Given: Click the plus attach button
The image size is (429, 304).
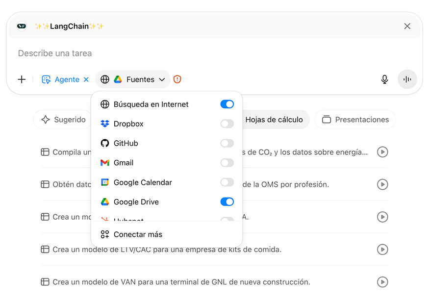Looking at the screenshot, I should [22, 79].
